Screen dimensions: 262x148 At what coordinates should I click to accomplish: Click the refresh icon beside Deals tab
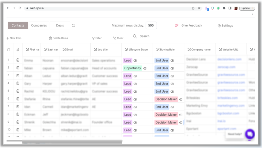coord(73,26)
